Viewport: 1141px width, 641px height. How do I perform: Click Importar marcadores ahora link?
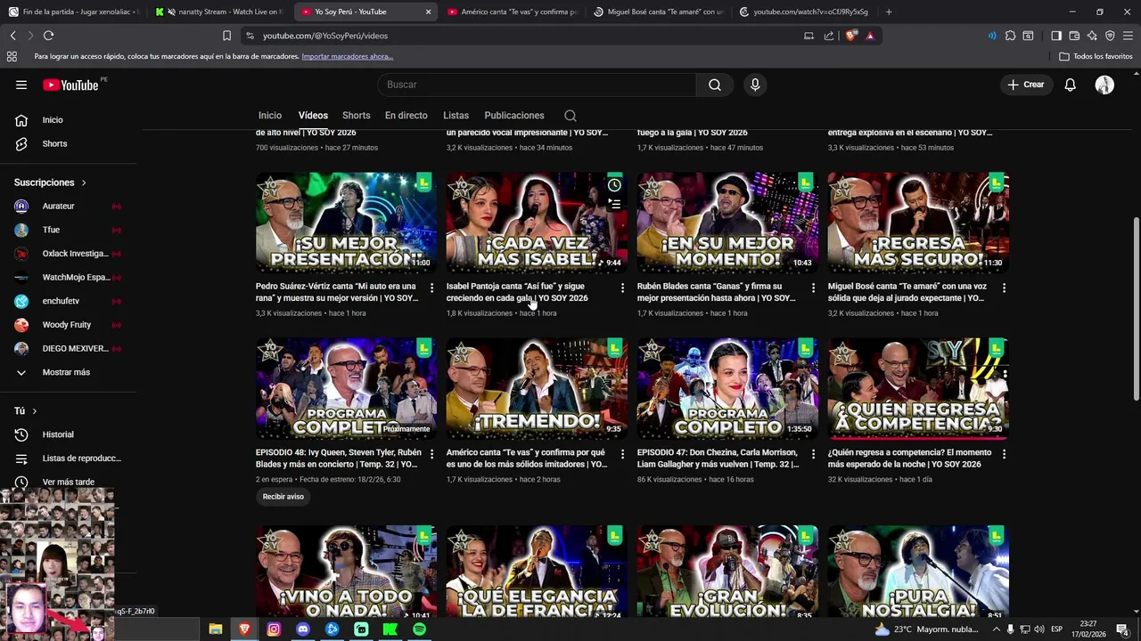click(347, 56)
